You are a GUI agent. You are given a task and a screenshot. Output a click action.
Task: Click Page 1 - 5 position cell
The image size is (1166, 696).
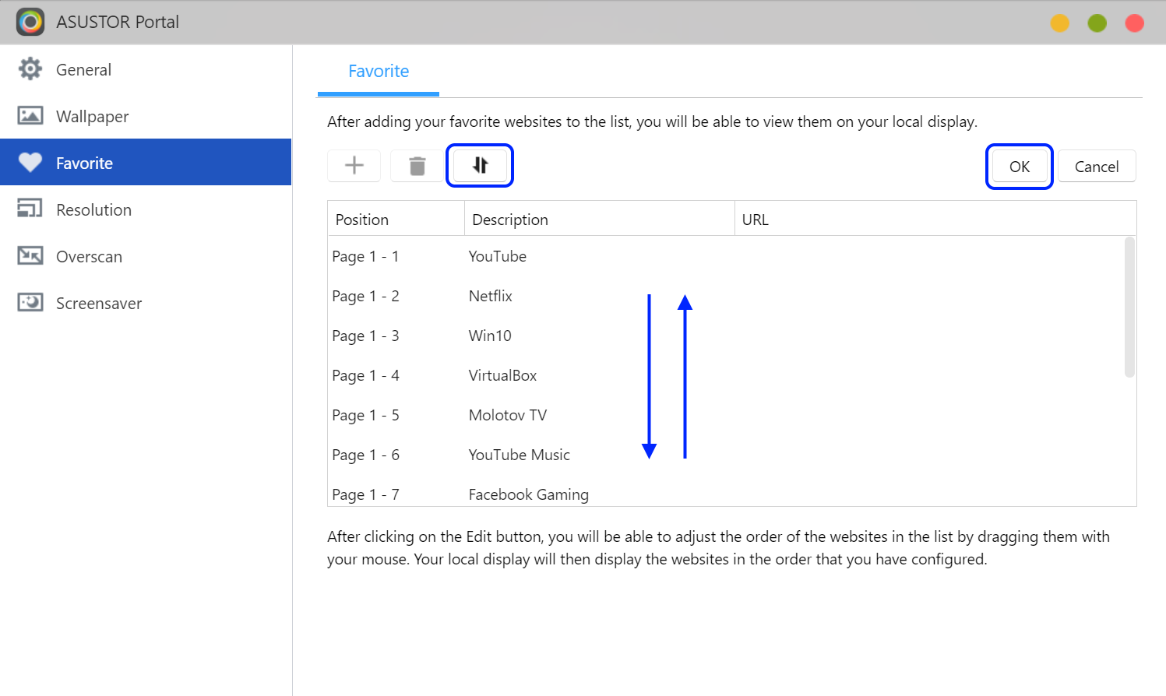[x=365, y=415]
